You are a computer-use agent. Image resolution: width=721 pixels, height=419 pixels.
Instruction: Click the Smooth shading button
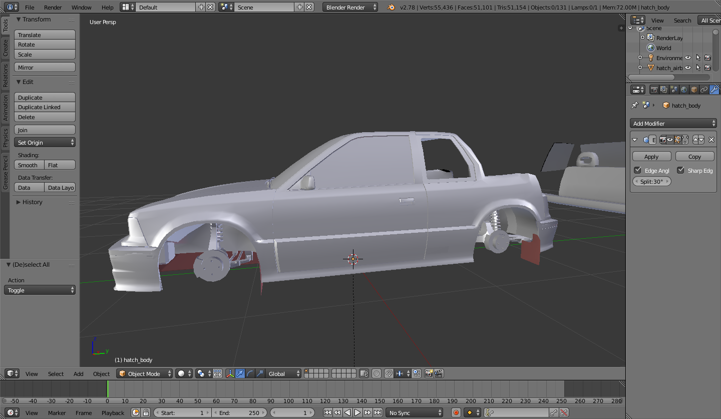coord(29,165)
